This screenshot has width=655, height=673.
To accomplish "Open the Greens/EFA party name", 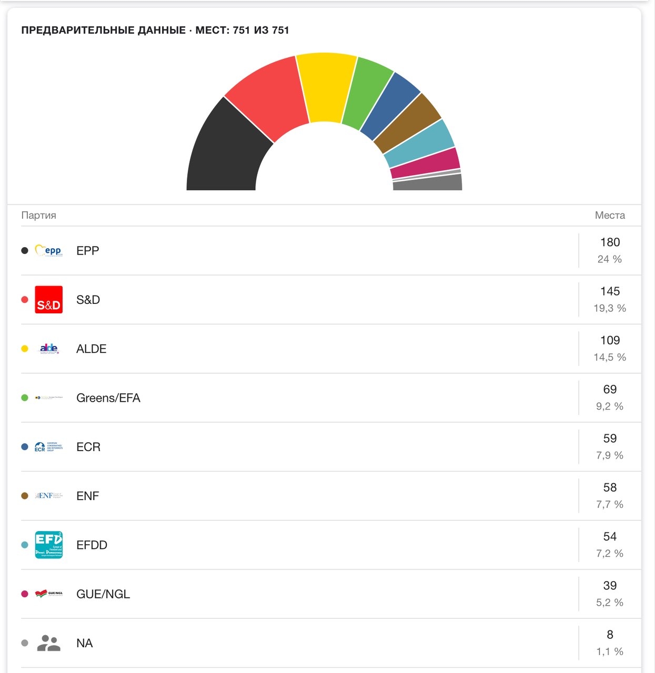I will tap(108, 398).
